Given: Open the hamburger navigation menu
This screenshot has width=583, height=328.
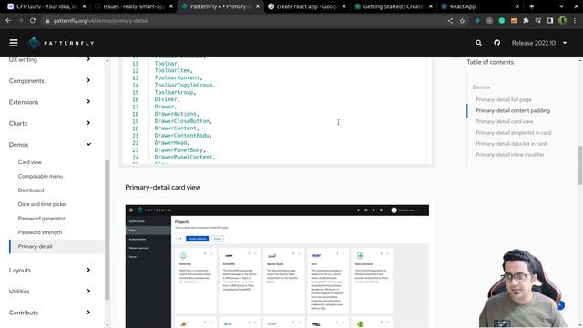Looking at the screenshot, I should click(14, 43).
